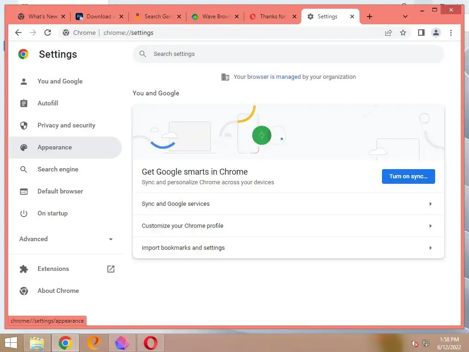Expand the Advanced section

click(x=65, y=239)
